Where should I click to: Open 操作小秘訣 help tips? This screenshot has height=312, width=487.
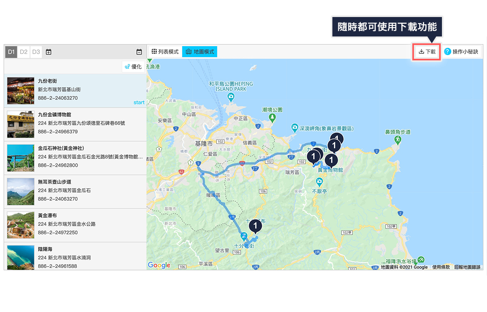pyautogui.click(x=461, y=52)
